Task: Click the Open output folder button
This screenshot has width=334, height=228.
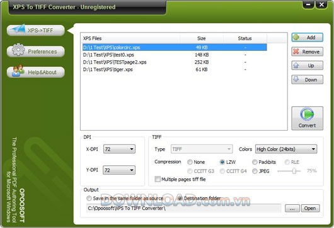Action: point(310,209)
